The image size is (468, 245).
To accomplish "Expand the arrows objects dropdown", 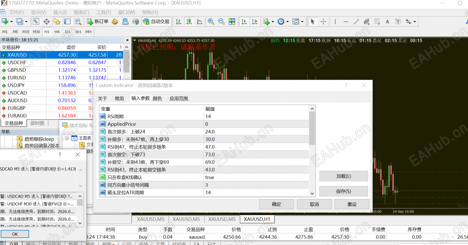I will coord(415,22).
